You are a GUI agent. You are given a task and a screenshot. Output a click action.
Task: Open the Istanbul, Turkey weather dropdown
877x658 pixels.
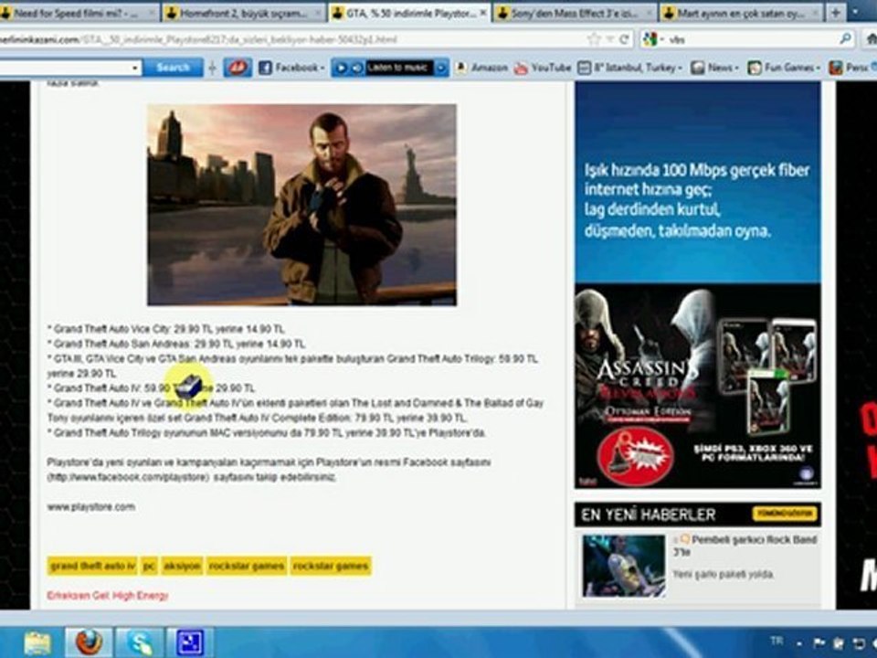(630, 68)
